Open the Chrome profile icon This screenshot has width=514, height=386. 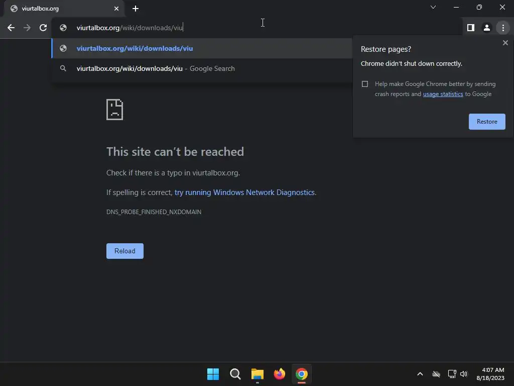tap(487, 28)
